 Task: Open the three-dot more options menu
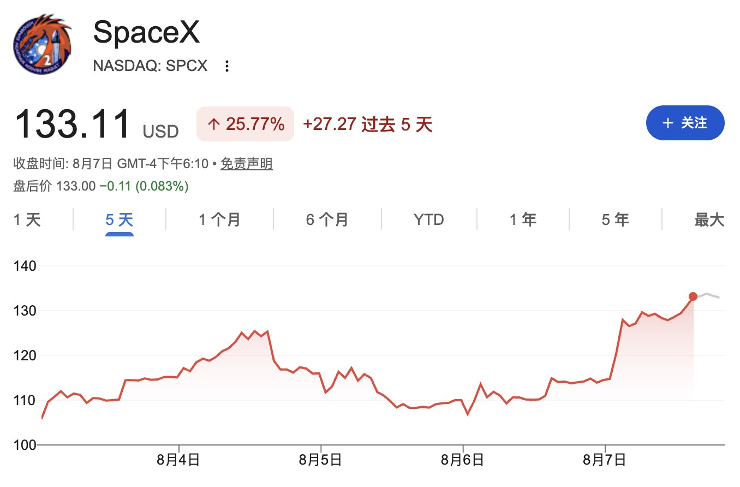click(227, 66)
